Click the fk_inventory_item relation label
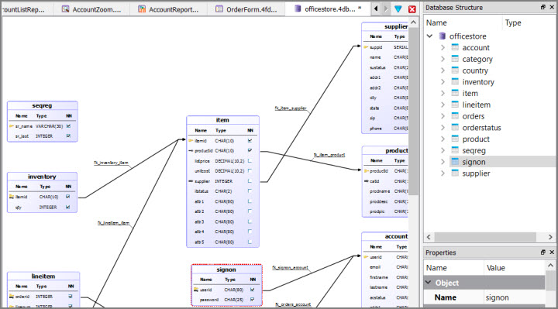The image size is (558, 309). point(111,163)
